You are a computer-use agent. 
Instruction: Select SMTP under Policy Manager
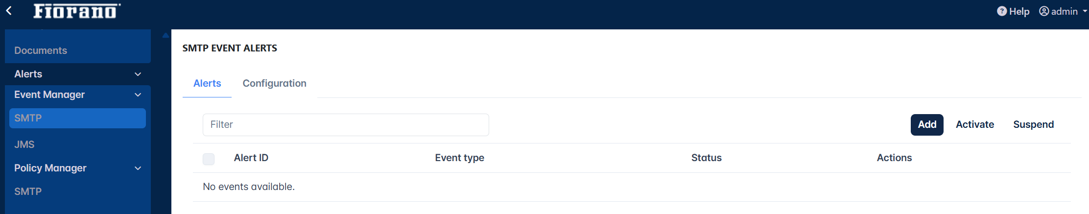28,191
